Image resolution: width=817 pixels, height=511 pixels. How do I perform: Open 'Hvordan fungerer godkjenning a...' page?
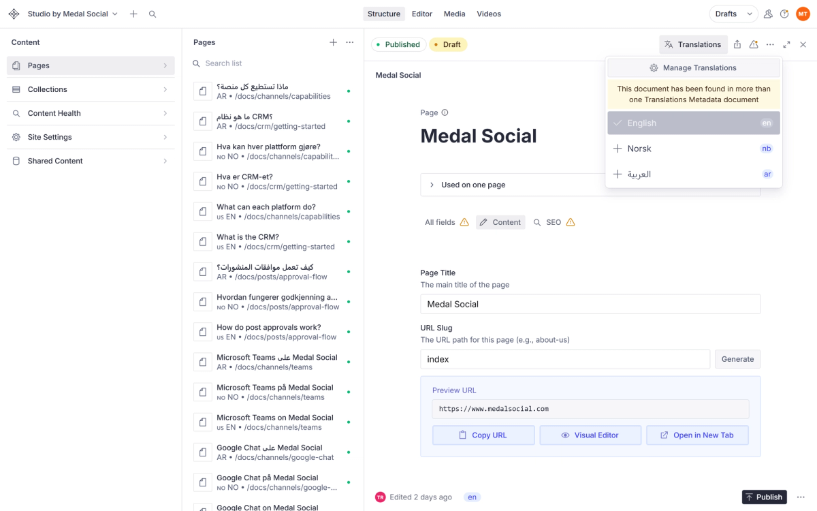[272, 302]
